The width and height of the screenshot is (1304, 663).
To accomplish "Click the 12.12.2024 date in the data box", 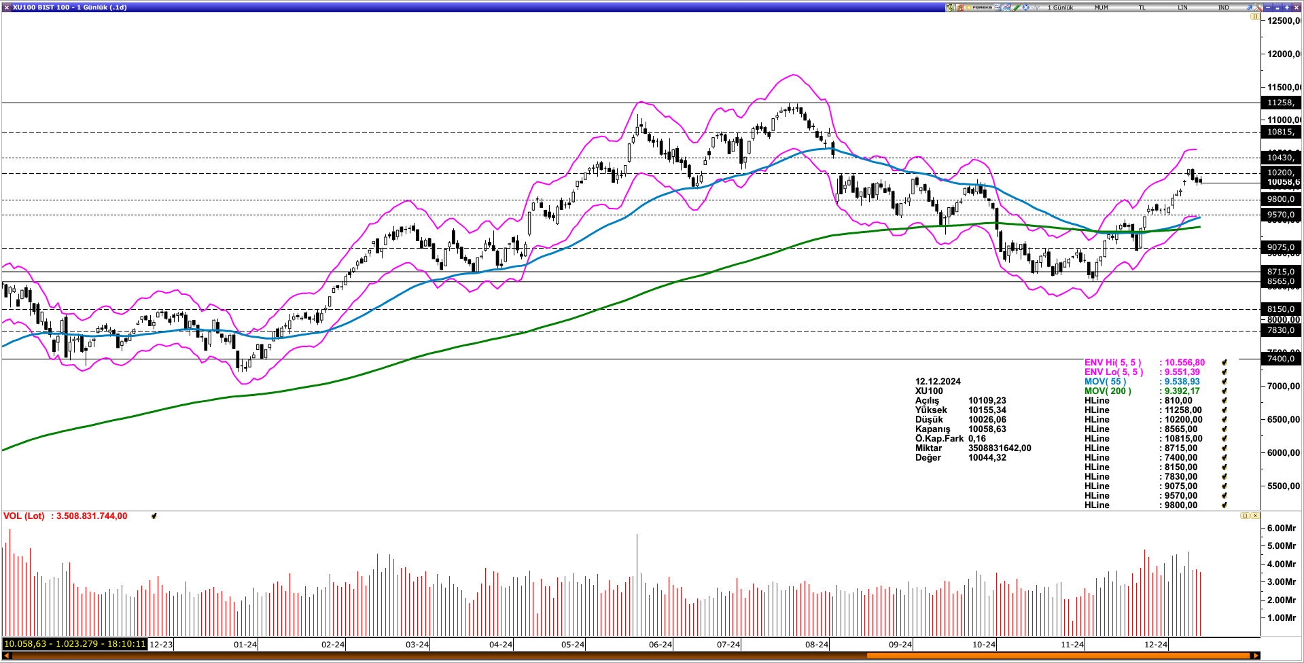I will pos(938,382).
